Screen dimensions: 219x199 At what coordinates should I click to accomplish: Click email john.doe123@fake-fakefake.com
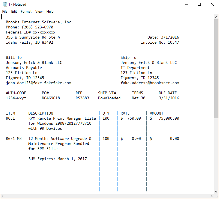click(39, 83)
